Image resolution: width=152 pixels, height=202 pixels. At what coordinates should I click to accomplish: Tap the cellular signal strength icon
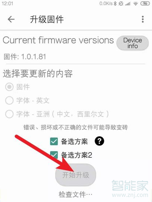click(128, 4)
